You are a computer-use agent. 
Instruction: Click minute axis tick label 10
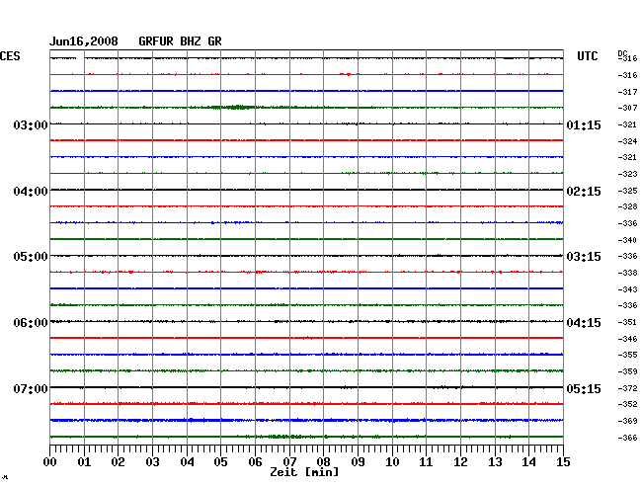pyautogui.click(x=392, y=461)
